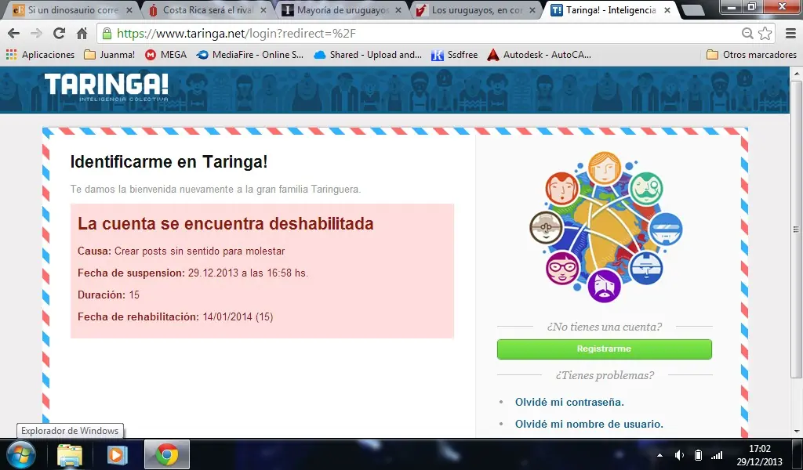Open the media player taskbar icon
803x470 pixels.
coord(116,454)
